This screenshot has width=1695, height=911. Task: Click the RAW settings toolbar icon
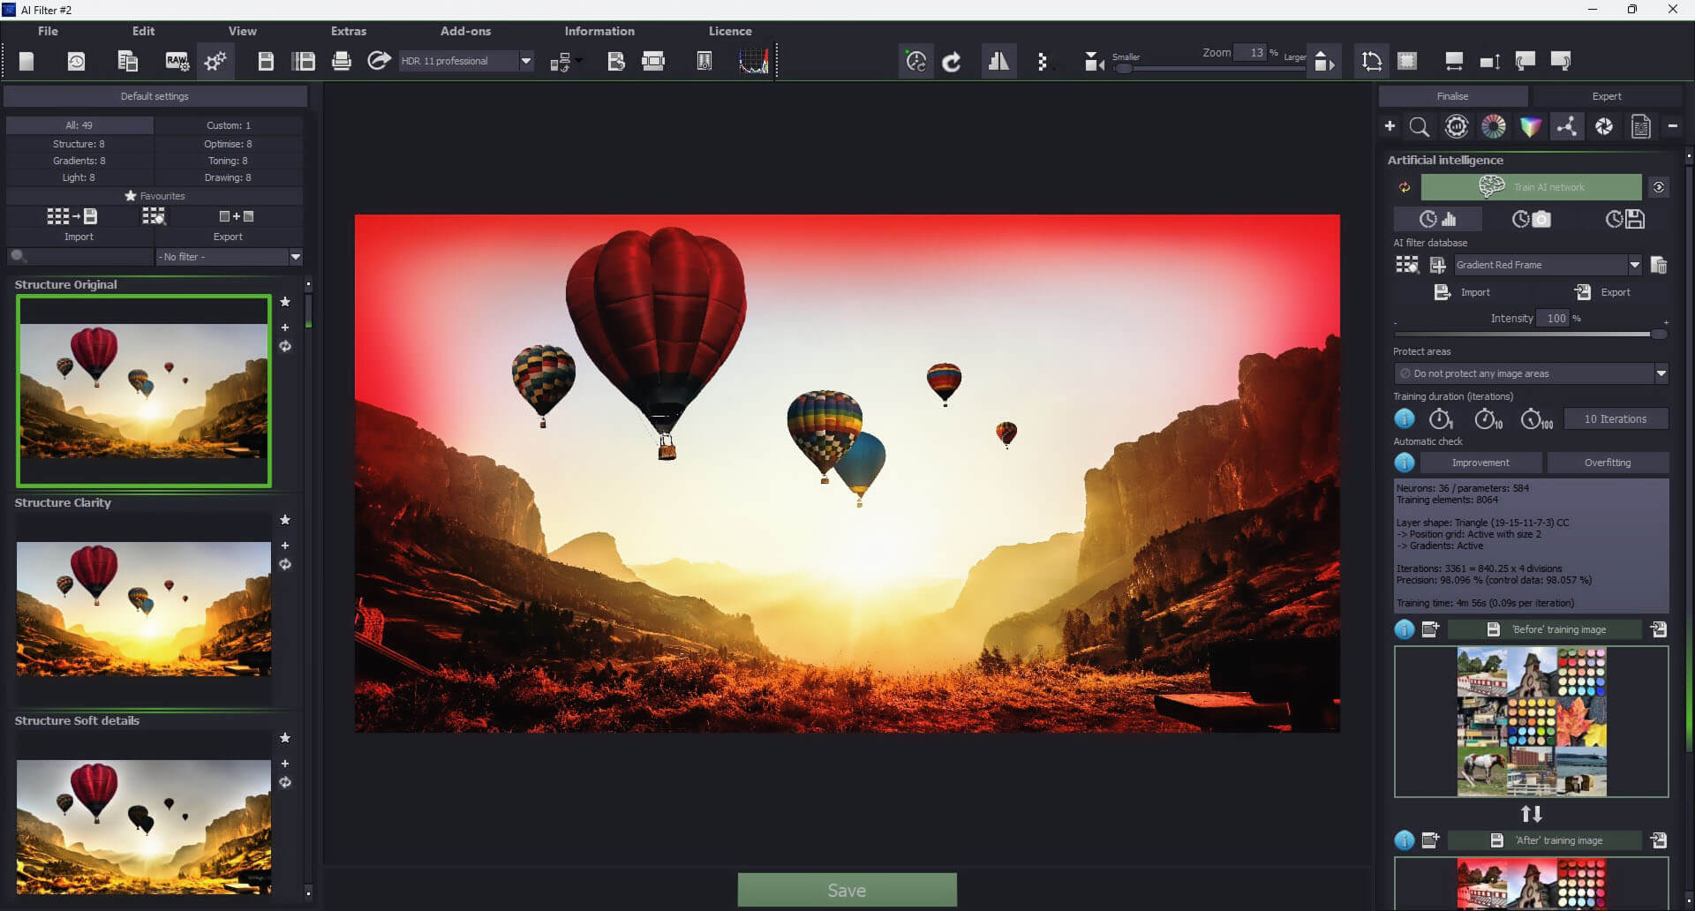click(x=177, y=61)
